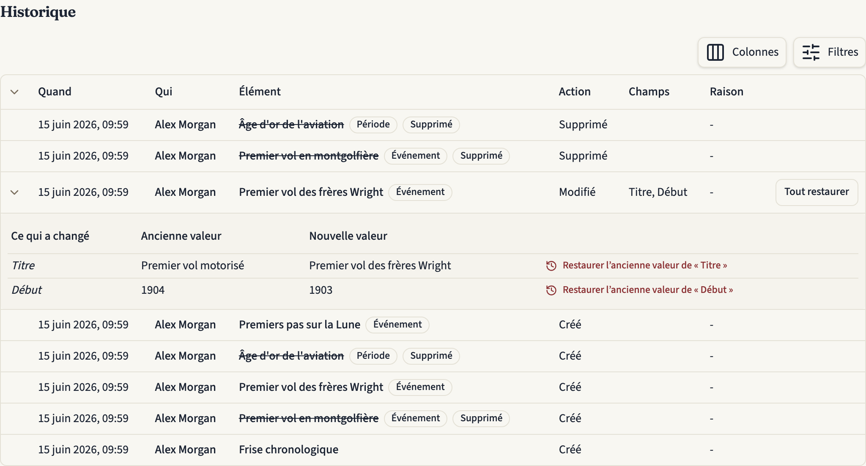
Task: Click restore clock icon for Début
Action: click(551, 290)
